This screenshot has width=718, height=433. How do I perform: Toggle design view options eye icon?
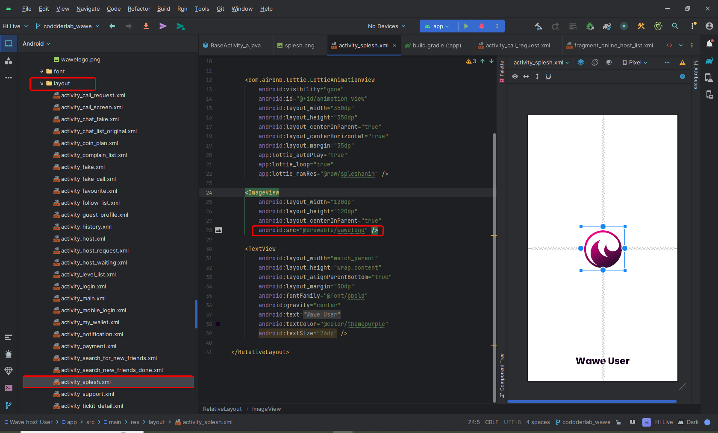tap(515, 76)
